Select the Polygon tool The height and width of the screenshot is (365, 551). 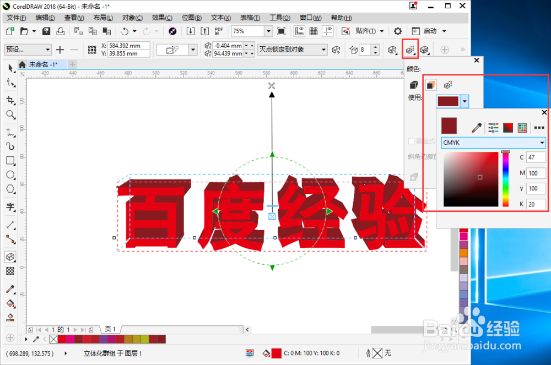(10, 189)
